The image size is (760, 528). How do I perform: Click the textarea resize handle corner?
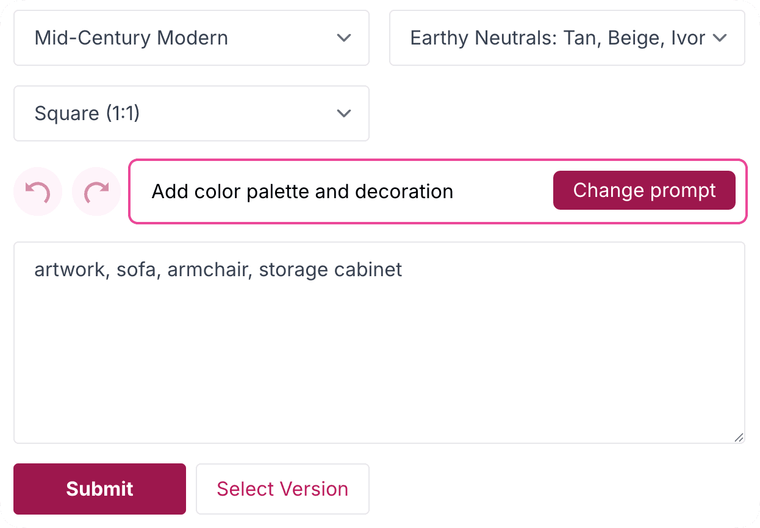(x=739, y=437)
